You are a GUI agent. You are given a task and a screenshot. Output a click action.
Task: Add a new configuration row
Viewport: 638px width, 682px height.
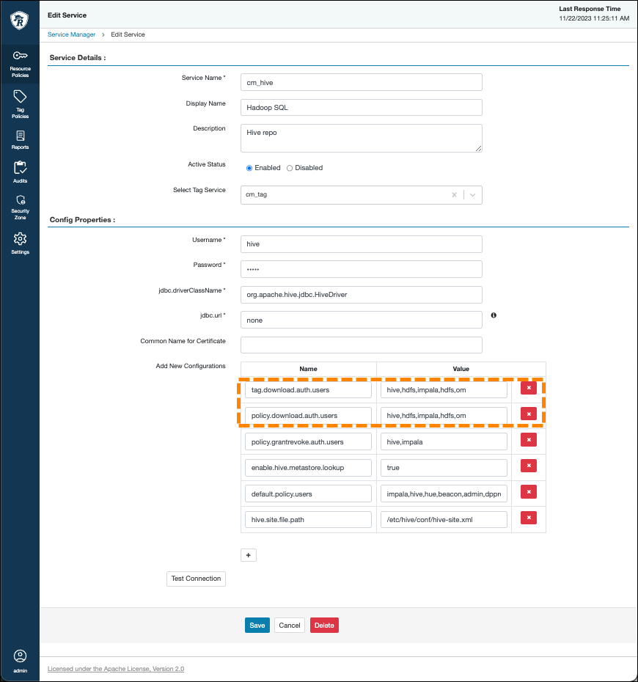click(249, 555)
